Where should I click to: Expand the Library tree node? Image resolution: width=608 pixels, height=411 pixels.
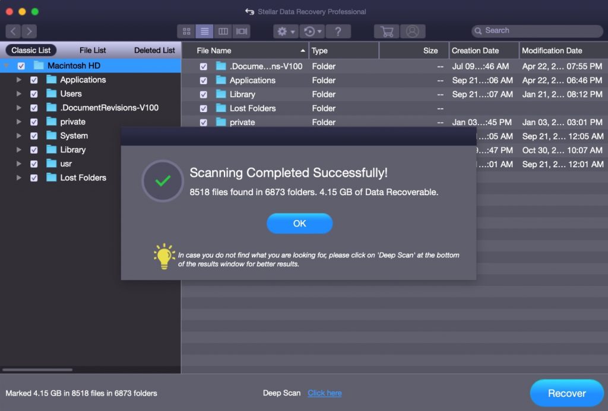[x=18, y=149]
